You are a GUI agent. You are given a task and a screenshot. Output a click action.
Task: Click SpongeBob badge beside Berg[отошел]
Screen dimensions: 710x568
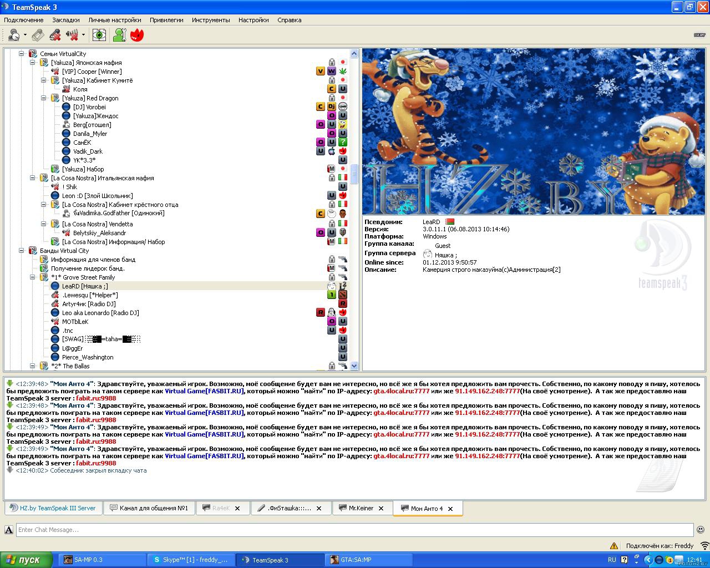(x=343, y=125)
